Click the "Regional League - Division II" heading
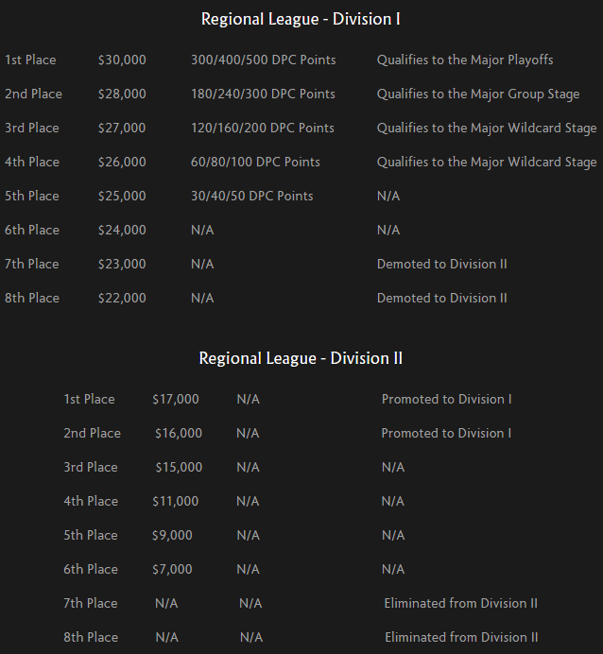The height and width of the screenshot is (654, 603). pyautogui.click(x=301, y=358)
